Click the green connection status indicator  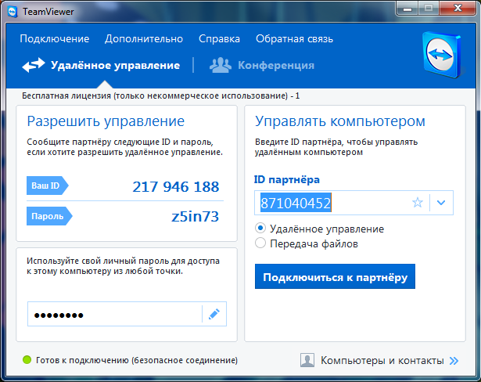(27, 360)
